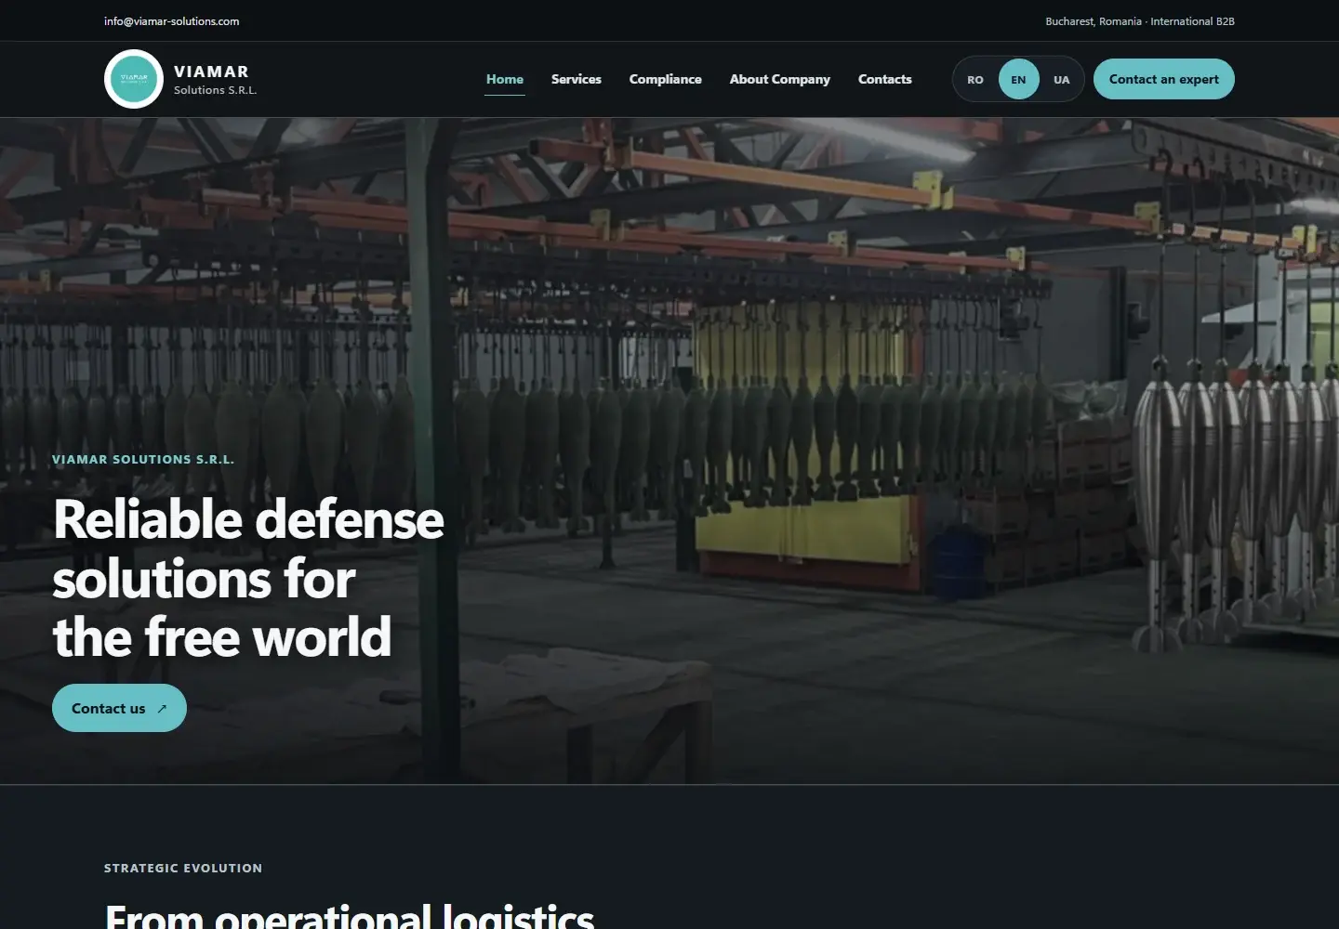
Task: Navigate to the Contacts page
Action: (885, 79)
